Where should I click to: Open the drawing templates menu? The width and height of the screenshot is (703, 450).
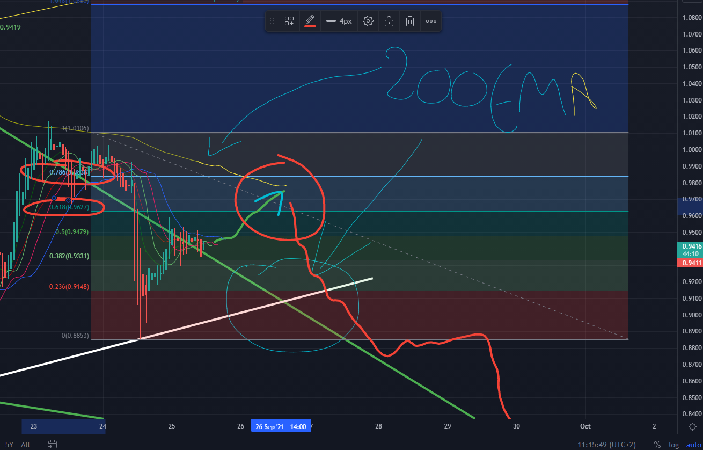coord(289,21)
